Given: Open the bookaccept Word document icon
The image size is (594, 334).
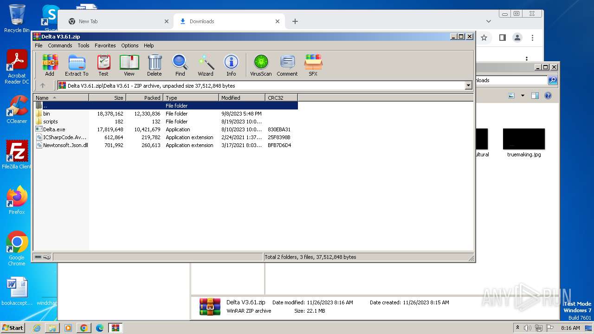Looking at the screenshot, I should [17, 291].
